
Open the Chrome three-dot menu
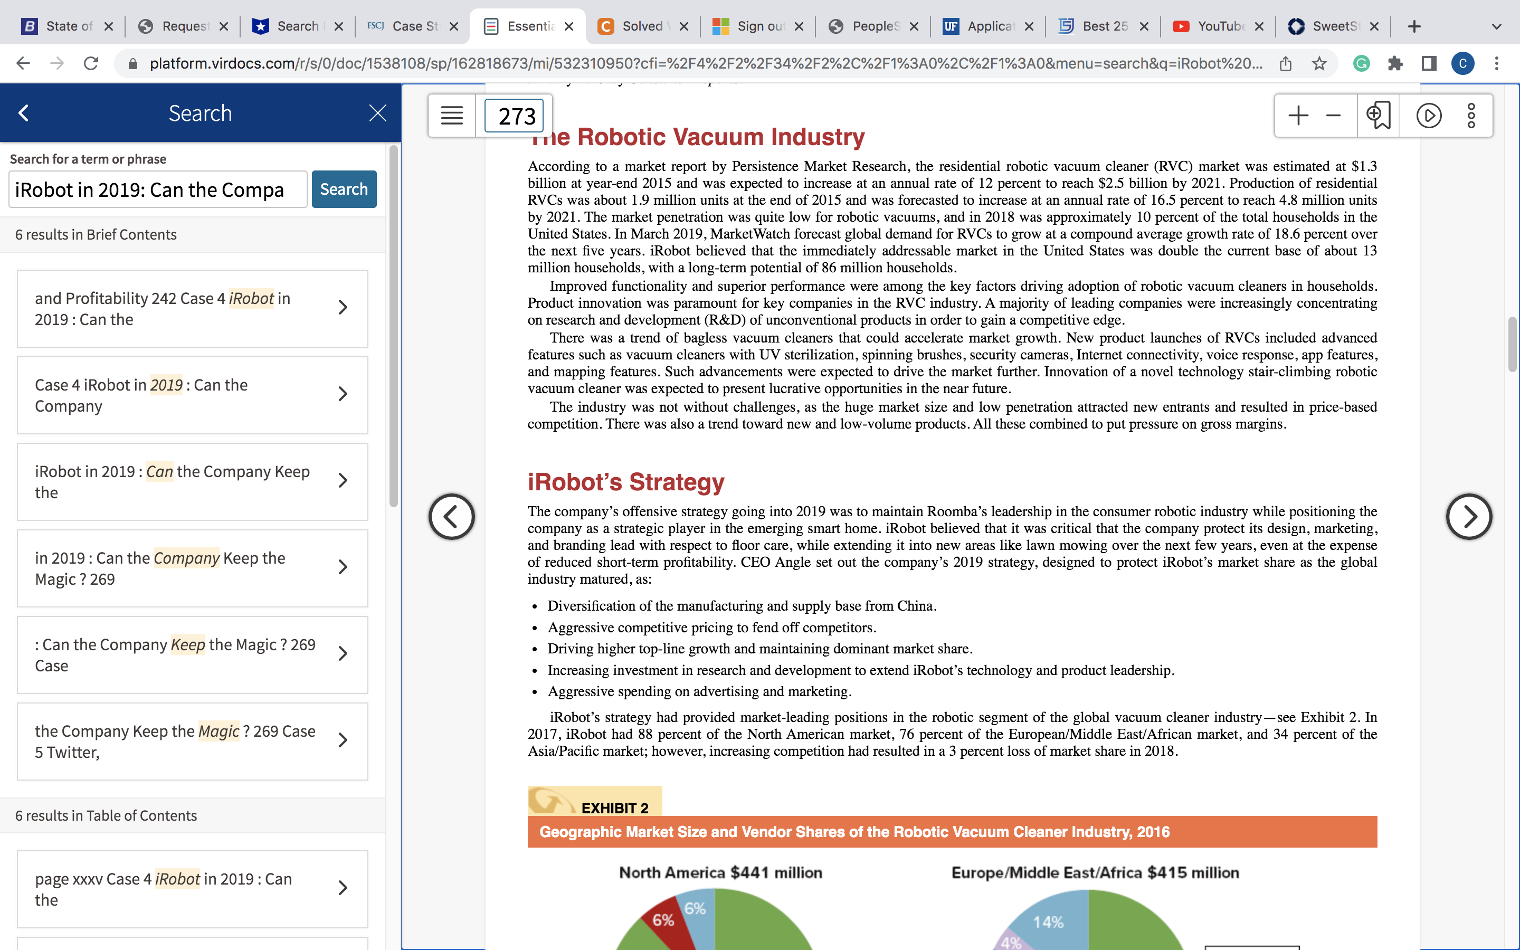[1497, 63]
